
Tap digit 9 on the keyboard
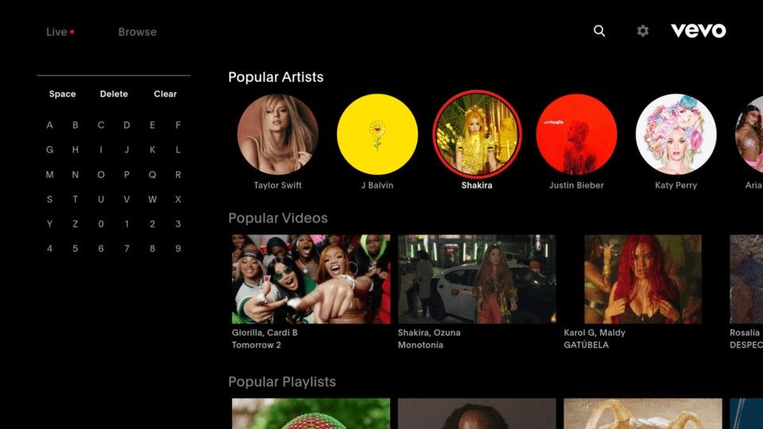(x=178, y=249)
